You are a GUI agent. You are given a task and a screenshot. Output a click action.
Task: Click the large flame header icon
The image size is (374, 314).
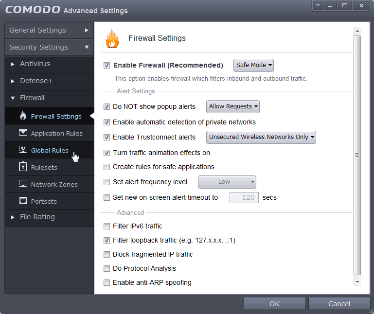tap(112, 38)
